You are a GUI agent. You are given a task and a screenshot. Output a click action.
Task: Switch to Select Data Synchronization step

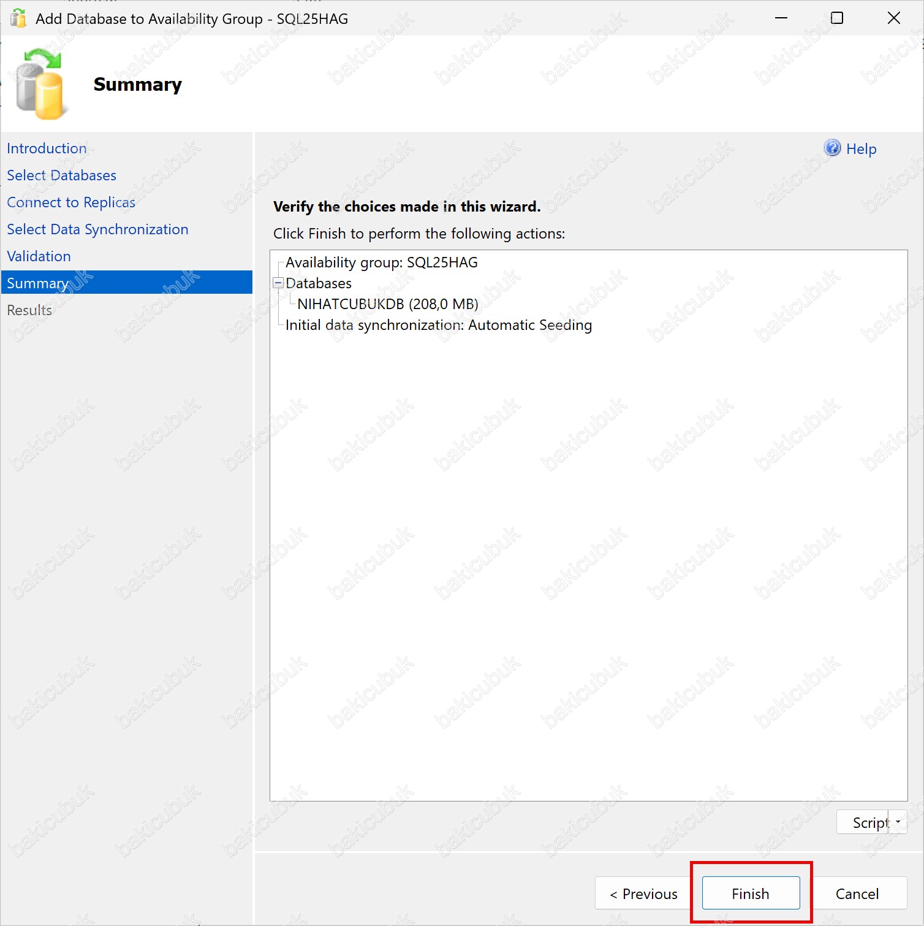[97, 229]
